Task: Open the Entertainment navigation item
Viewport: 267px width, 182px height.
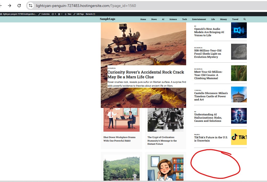Action: pyautogui.click(x=199, y=19)
